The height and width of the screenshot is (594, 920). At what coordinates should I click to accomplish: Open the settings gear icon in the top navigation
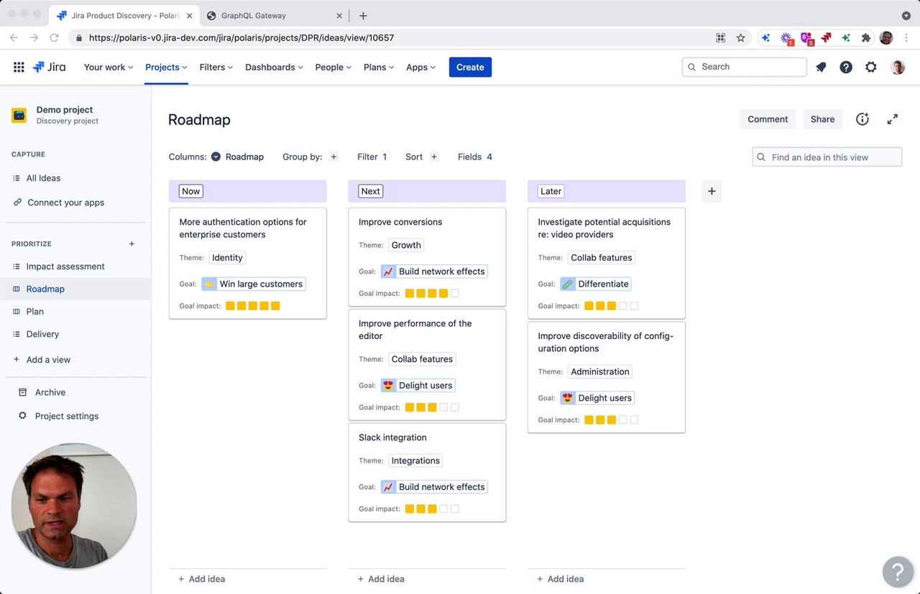coord(871,67)
